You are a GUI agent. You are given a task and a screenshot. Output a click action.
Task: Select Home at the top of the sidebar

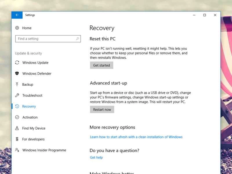tap(27, 28)
